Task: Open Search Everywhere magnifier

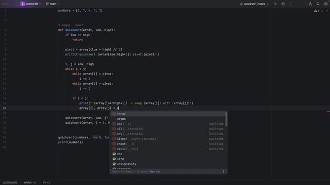Action: [318, 4]
